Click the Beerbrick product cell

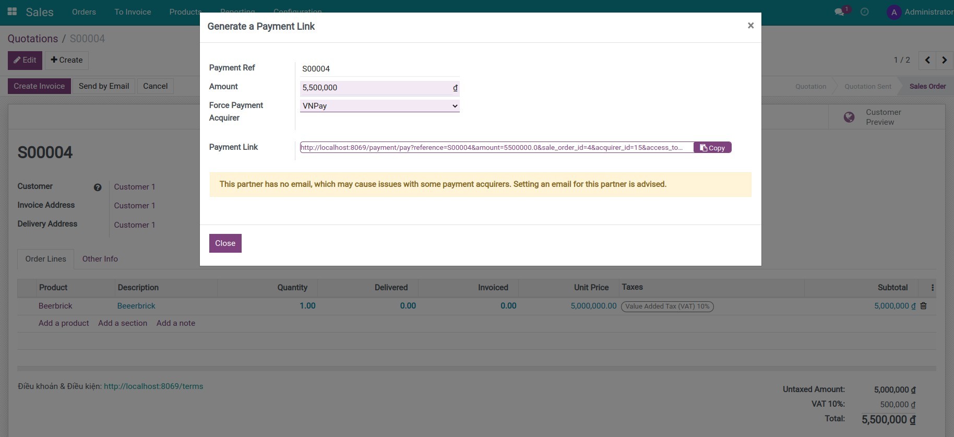[x=55, y=306]
